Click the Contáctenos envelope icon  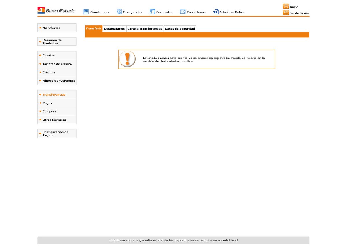(x=183, y=12)
